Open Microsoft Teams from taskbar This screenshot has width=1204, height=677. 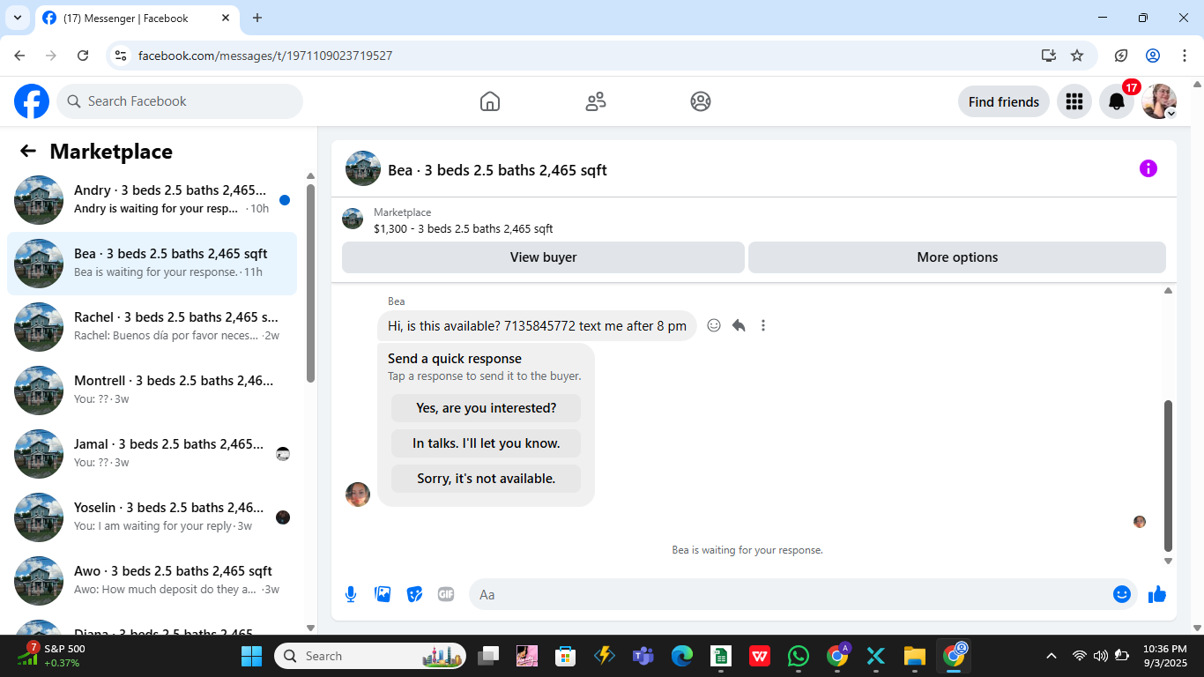pos(643,656)
